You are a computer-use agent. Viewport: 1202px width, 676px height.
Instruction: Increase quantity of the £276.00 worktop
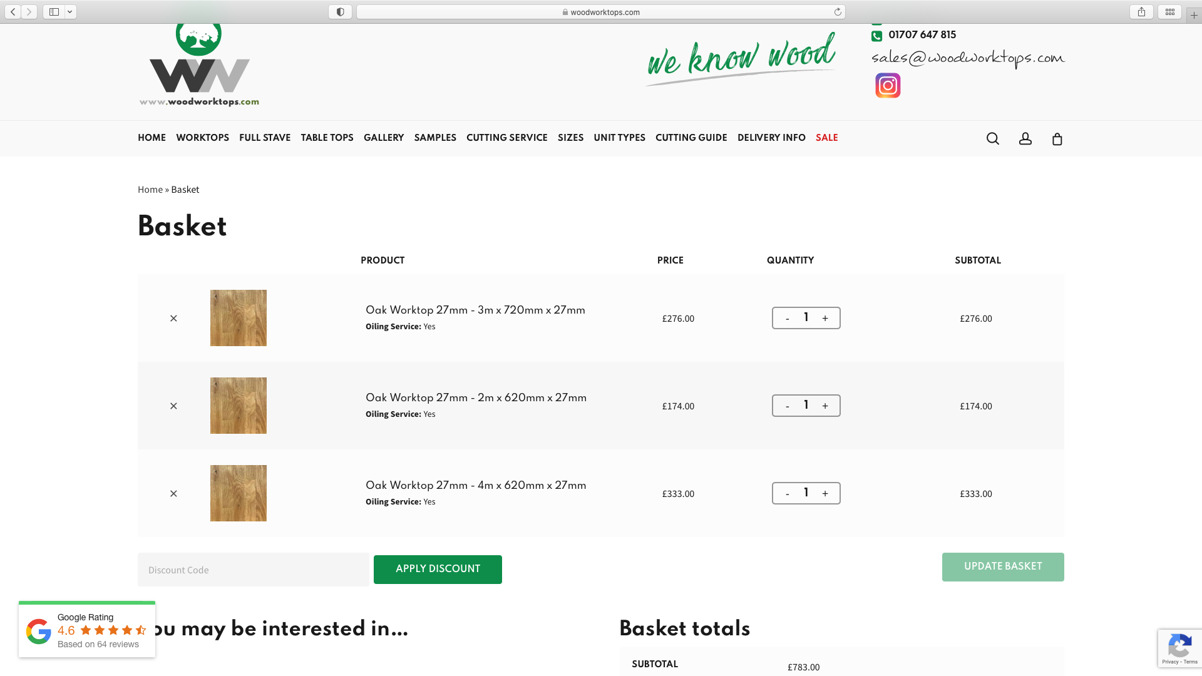click(825, 319)
